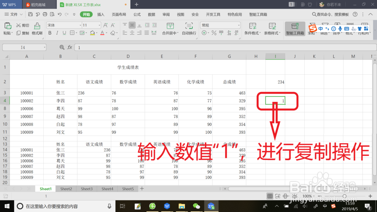The height and width of the screenshot is (212, 377).
Task: Click the zoom magnifier beside formula bar
Action: point(62,47)
